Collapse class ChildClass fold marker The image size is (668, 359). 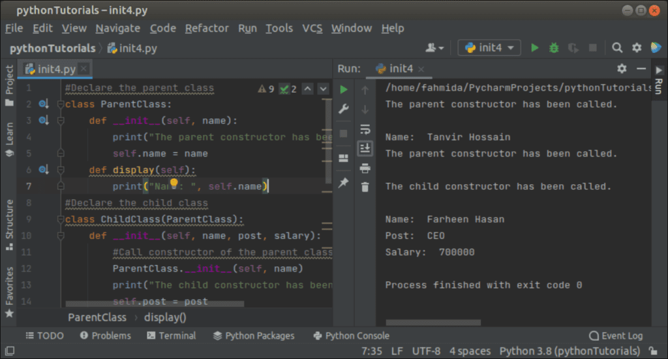61,219
